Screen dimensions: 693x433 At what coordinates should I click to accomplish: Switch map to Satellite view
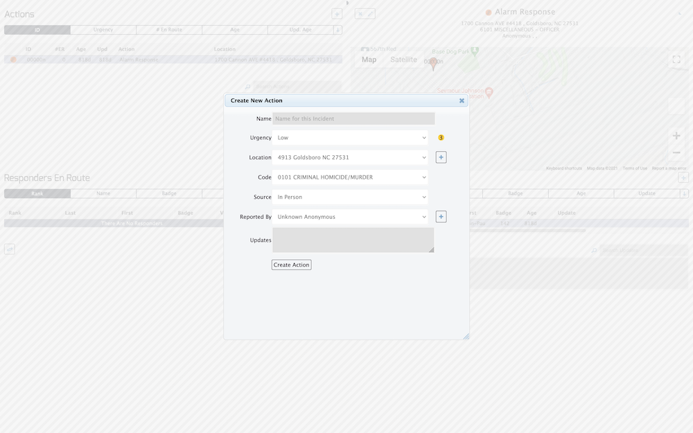[403, 60]
